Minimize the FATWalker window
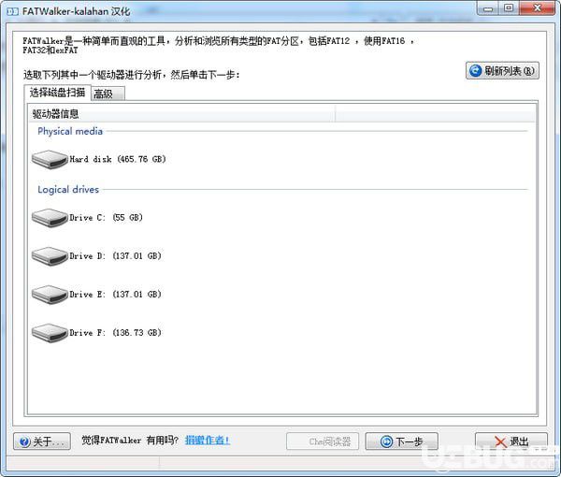This screenshot has width=561, height=477. 488,8
